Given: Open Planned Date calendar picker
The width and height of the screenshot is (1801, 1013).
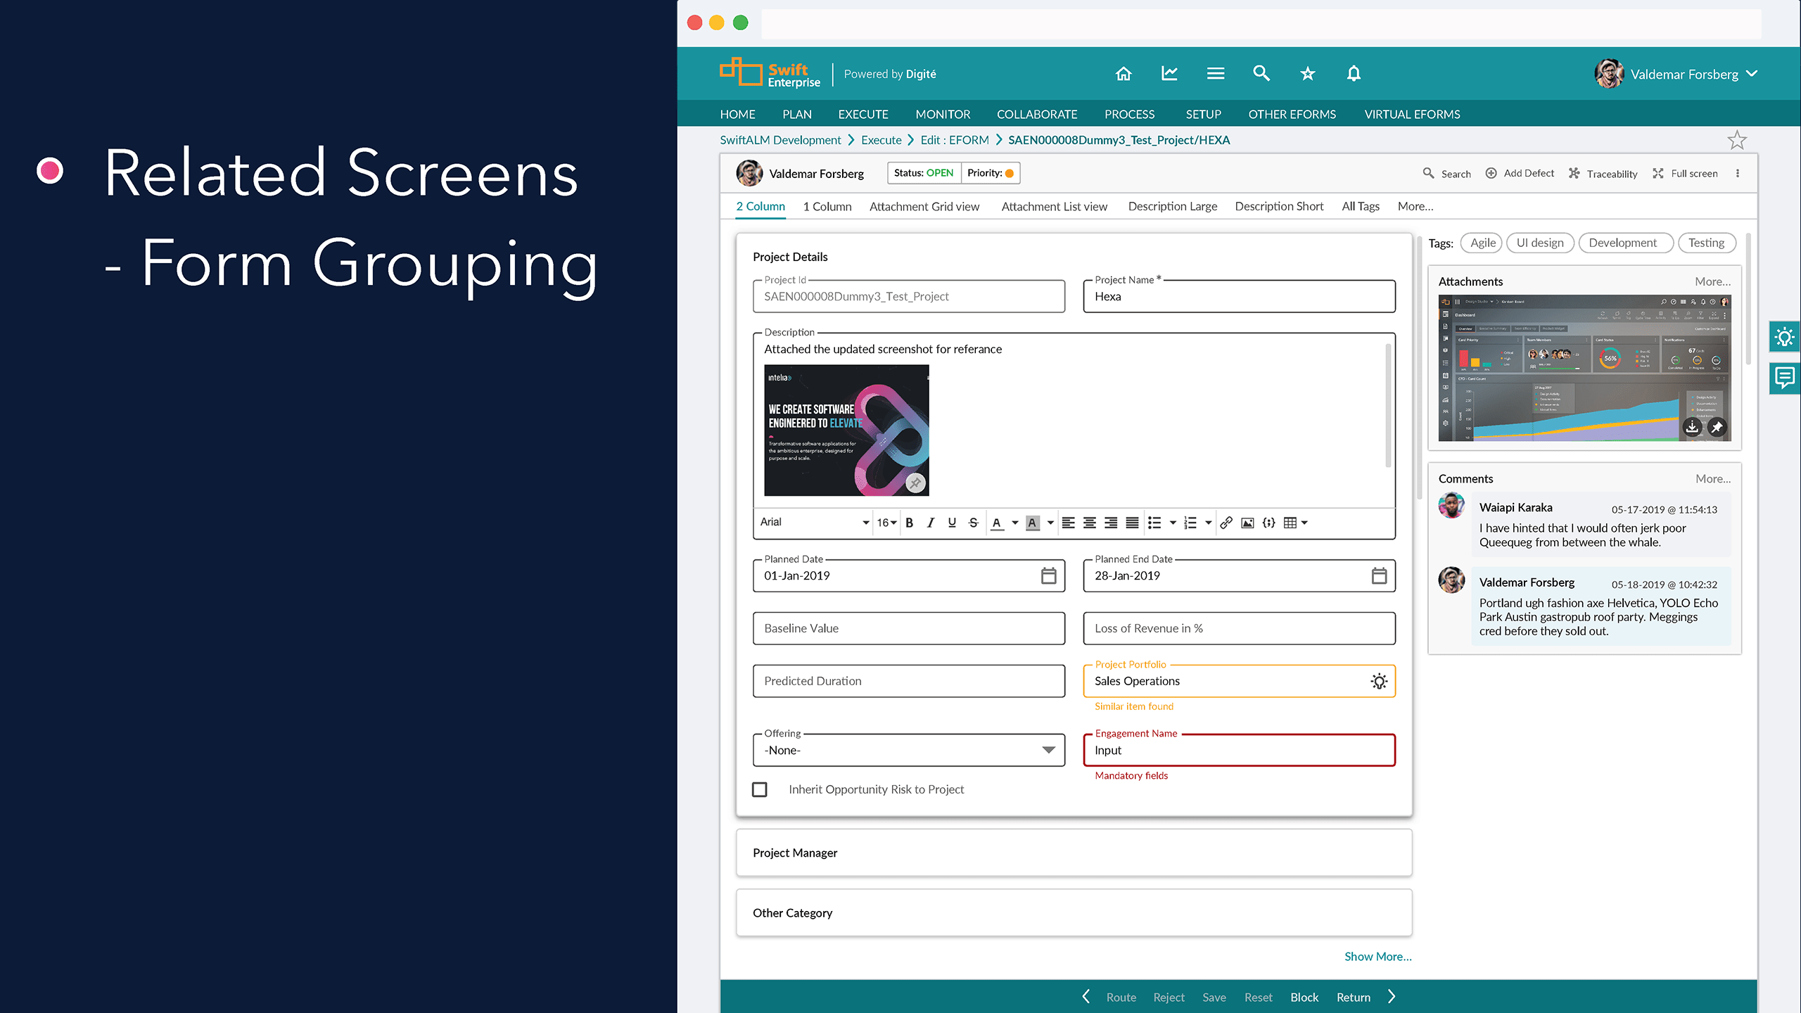Looking at the screenshot, I should [x=1048, y=576].
